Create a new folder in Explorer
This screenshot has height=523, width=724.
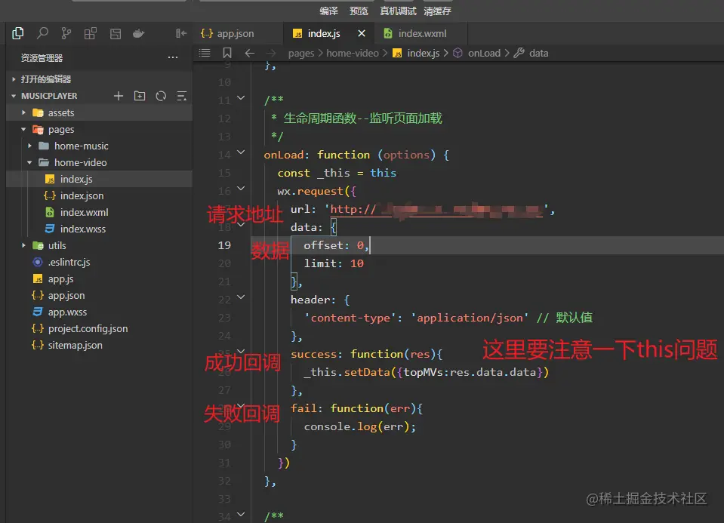[139, 96]
